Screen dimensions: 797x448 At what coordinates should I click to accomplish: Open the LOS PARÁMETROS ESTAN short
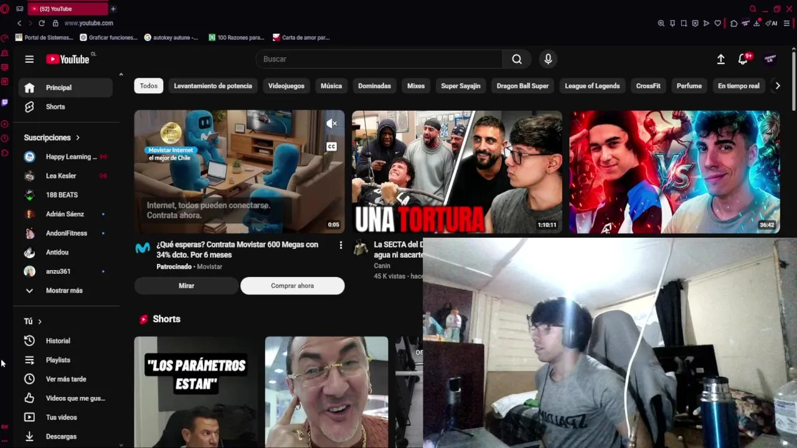tap(196, 392)
